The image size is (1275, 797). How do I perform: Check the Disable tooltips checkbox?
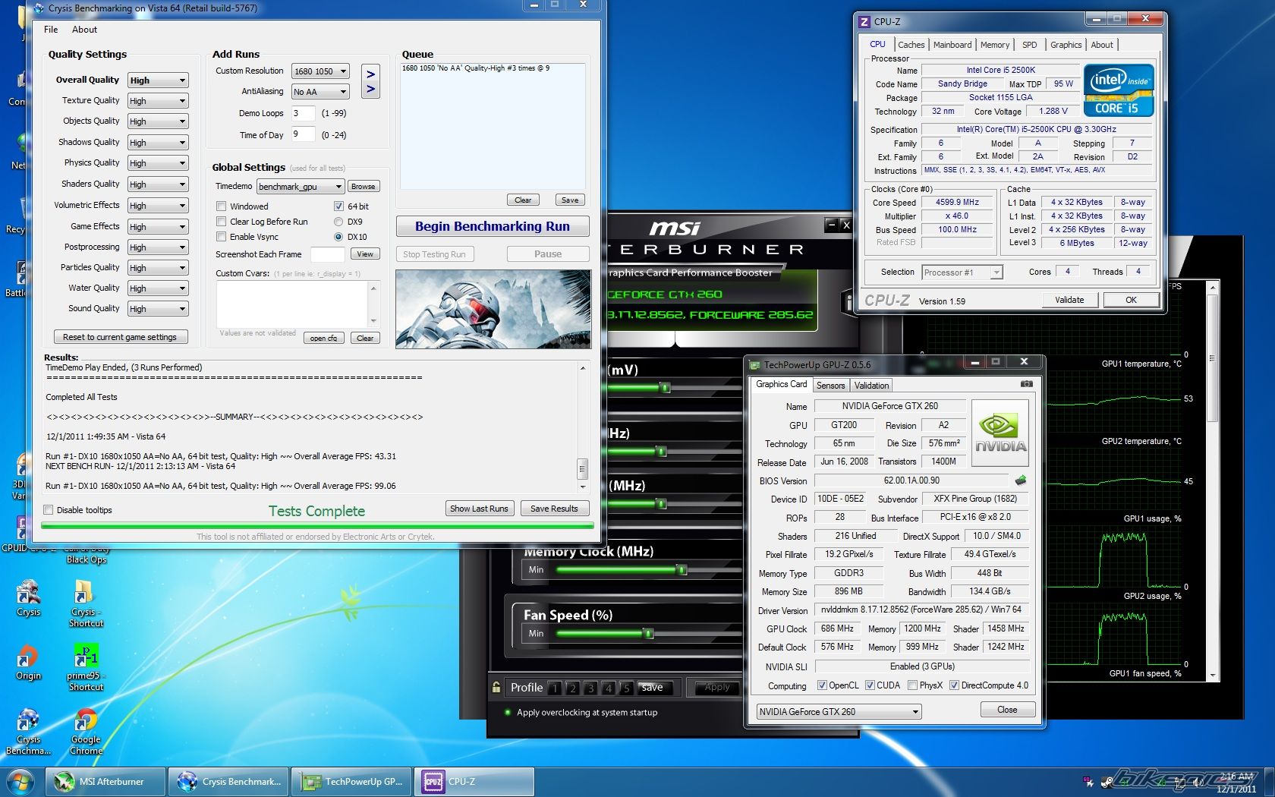[49, 509]
